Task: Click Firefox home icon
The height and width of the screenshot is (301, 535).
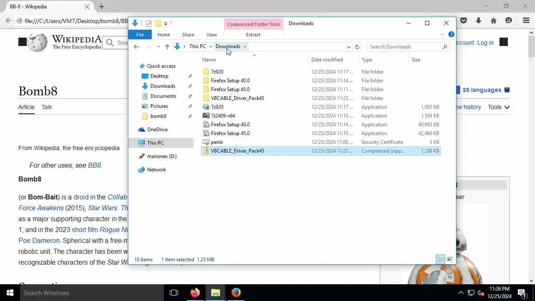Action: 494,20
